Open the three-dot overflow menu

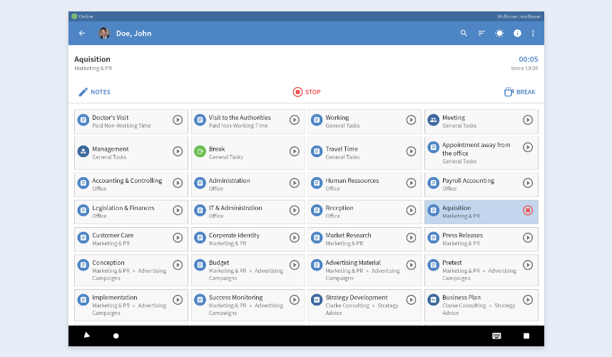point(533,34)
